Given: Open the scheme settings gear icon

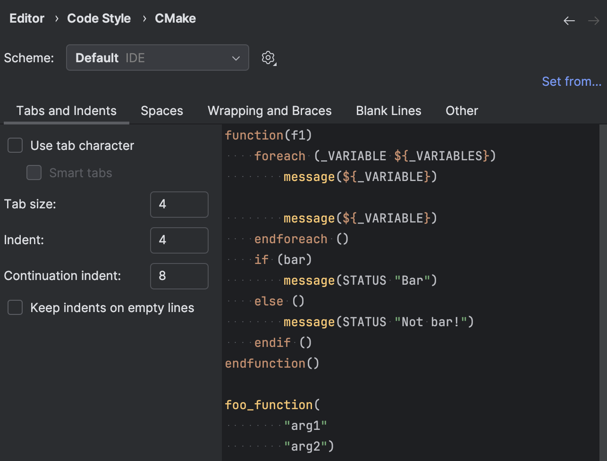Looking at the screenshot, I should click(268, 58).
